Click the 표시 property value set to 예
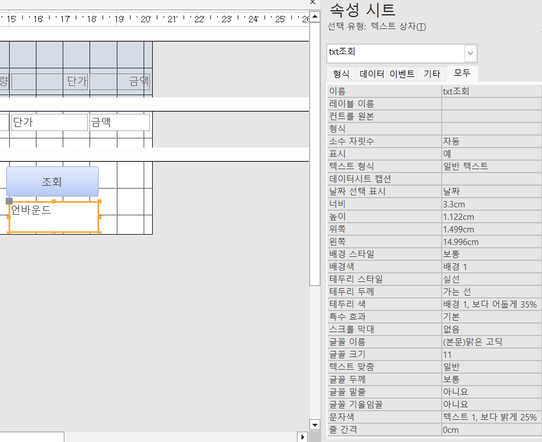The image size is (542, 442). click(x=491, y=154)
